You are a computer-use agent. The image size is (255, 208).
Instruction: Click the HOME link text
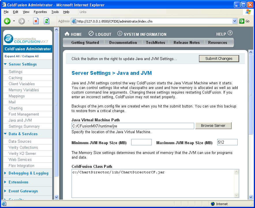pos(76,34)
